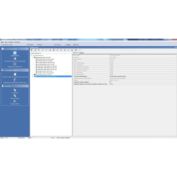The image size is (177, 177).
Task: Open operator access rights assignment icon
Action: pos(15,58)
